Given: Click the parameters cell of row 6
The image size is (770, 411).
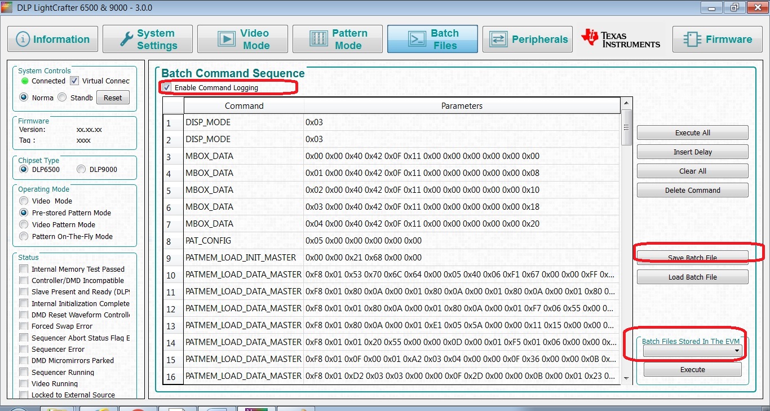Looking at the screenshot, I should [x=461, y=207].
